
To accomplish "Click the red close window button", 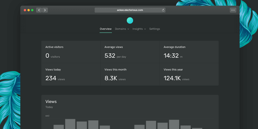I will (25, 10).
